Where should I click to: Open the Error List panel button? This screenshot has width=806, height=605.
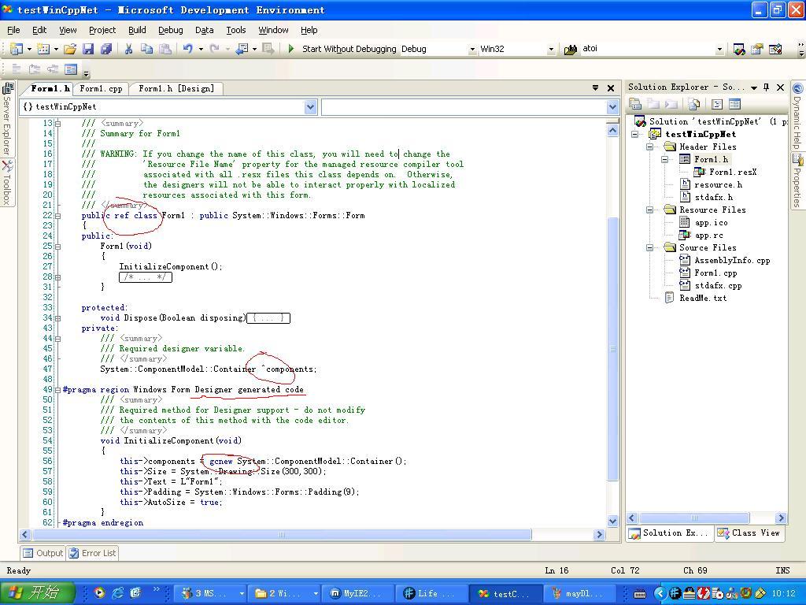[93, 553]
